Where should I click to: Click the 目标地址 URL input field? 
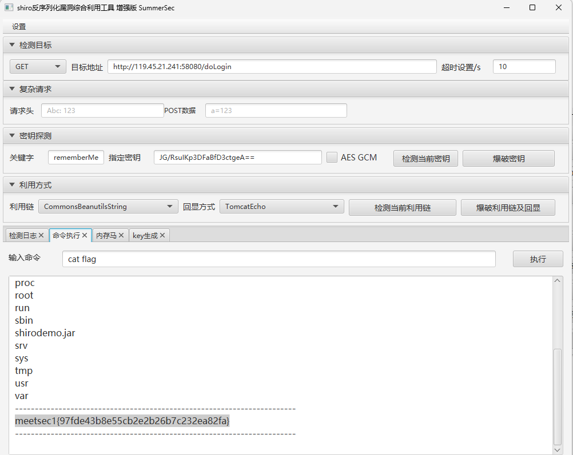[x=272, y=67]
